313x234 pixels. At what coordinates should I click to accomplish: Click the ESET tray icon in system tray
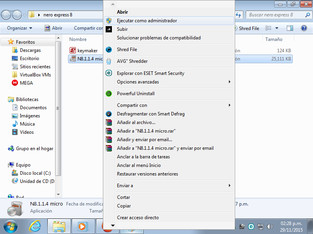coord(251,227)
